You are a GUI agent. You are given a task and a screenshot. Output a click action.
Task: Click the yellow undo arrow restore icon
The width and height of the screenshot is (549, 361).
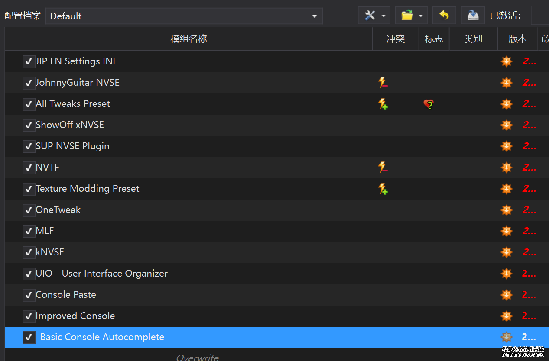click(x=444, y=16)
